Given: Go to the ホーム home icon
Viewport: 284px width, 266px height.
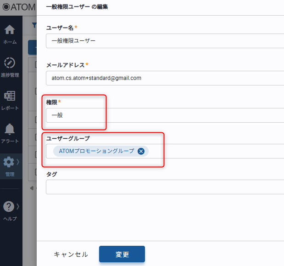Looking at the screenshot, I should coord(10,30).
